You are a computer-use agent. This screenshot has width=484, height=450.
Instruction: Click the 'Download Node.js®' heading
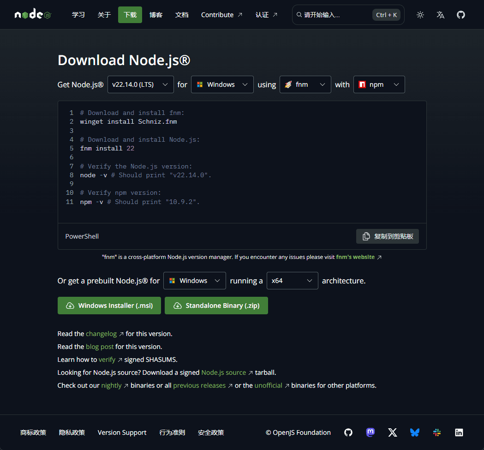(x=124, y=60)
